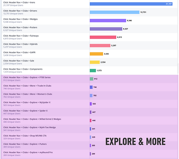Click the Wedges purple bar

coord(108,21)
